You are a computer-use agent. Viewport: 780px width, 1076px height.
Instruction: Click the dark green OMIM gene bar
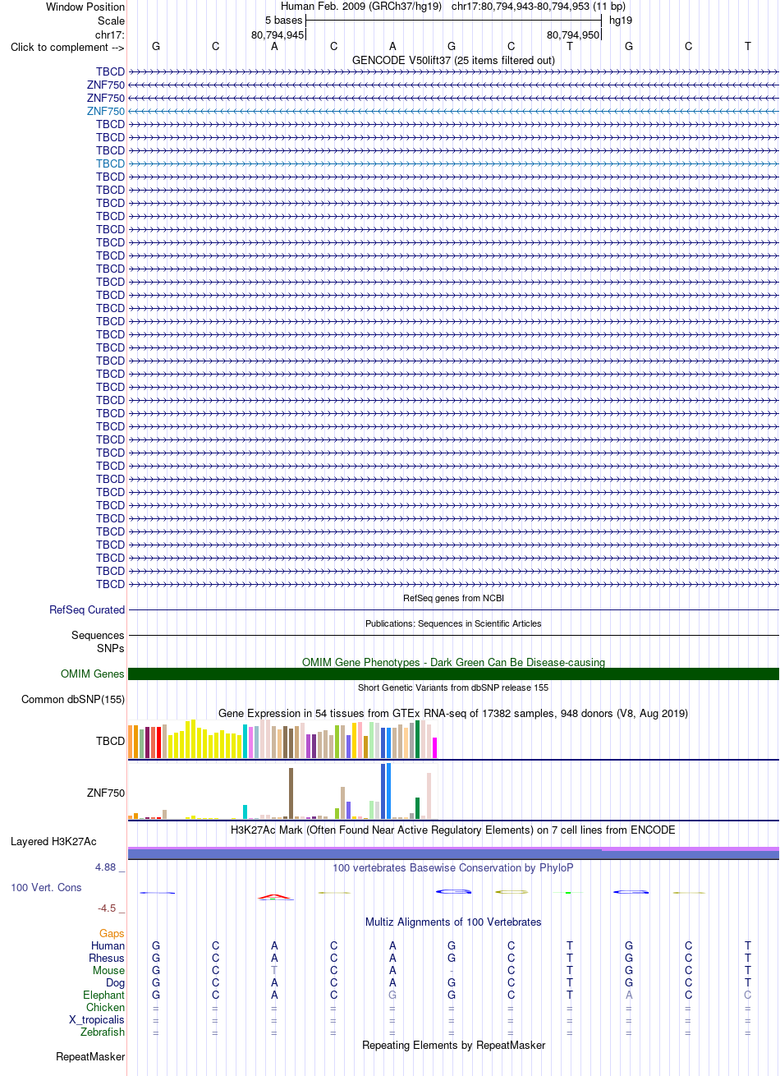click(453, 674)
